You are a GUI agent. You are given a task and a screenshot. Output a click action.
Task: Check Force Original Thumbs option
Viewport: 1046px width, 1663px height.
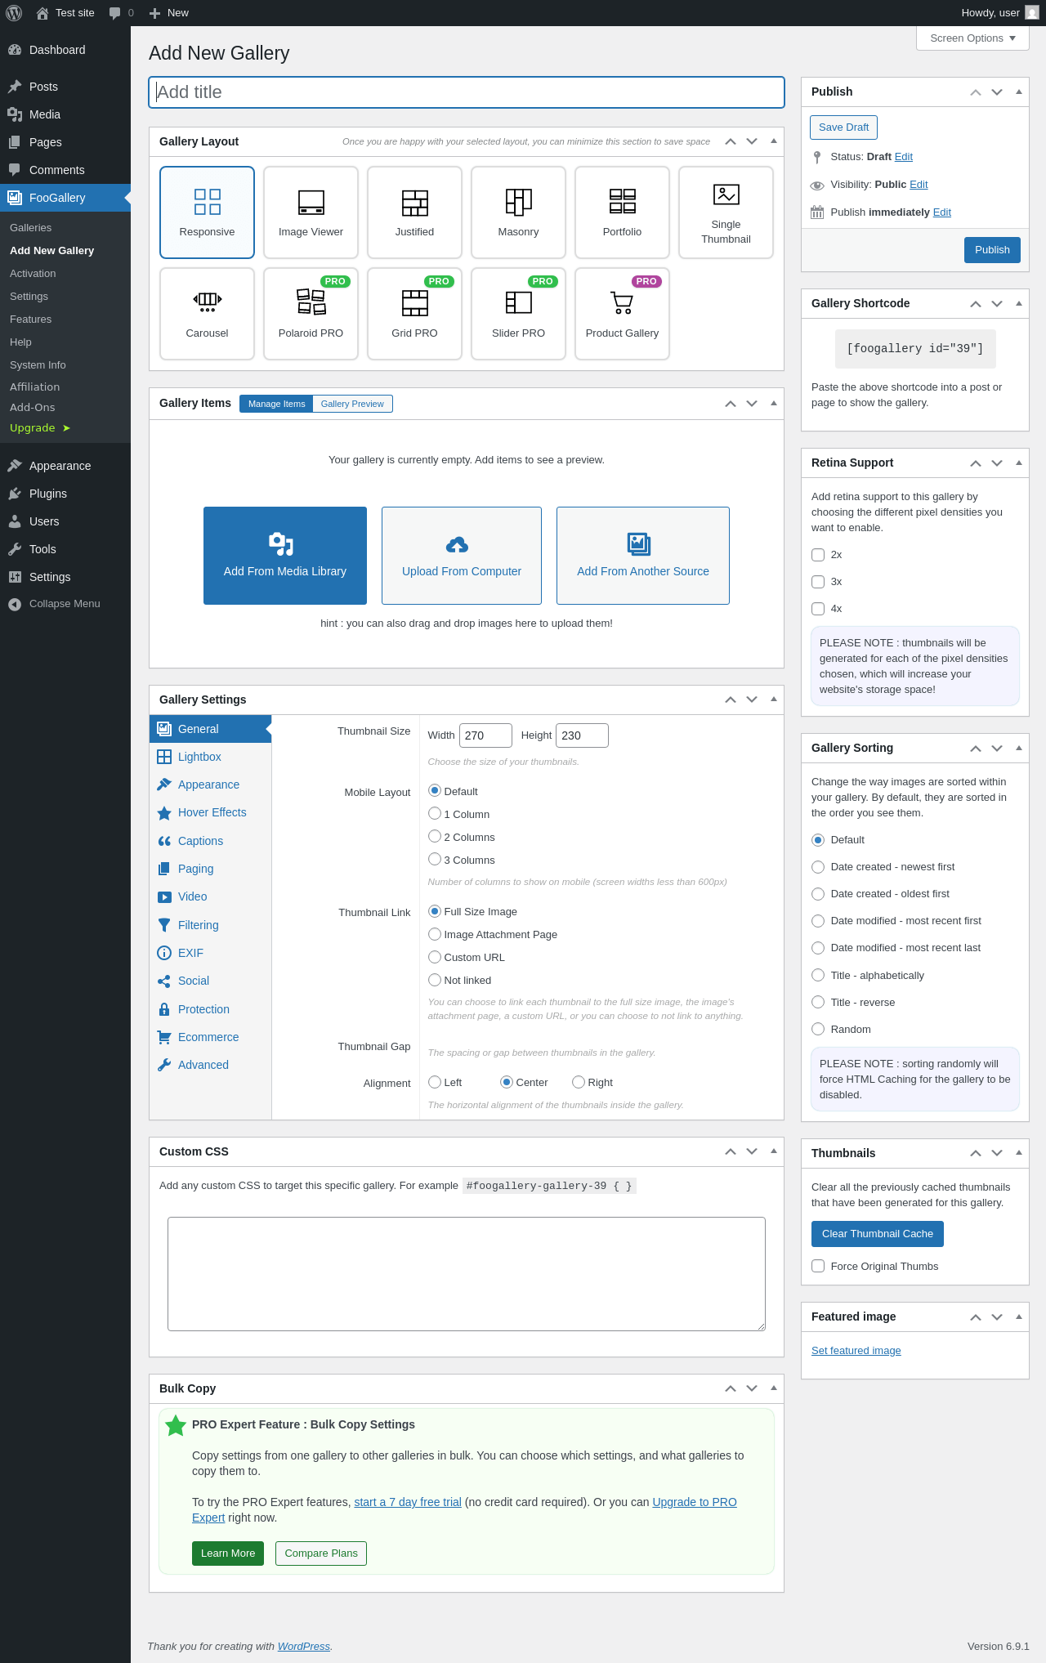[x=818, y=1266]
